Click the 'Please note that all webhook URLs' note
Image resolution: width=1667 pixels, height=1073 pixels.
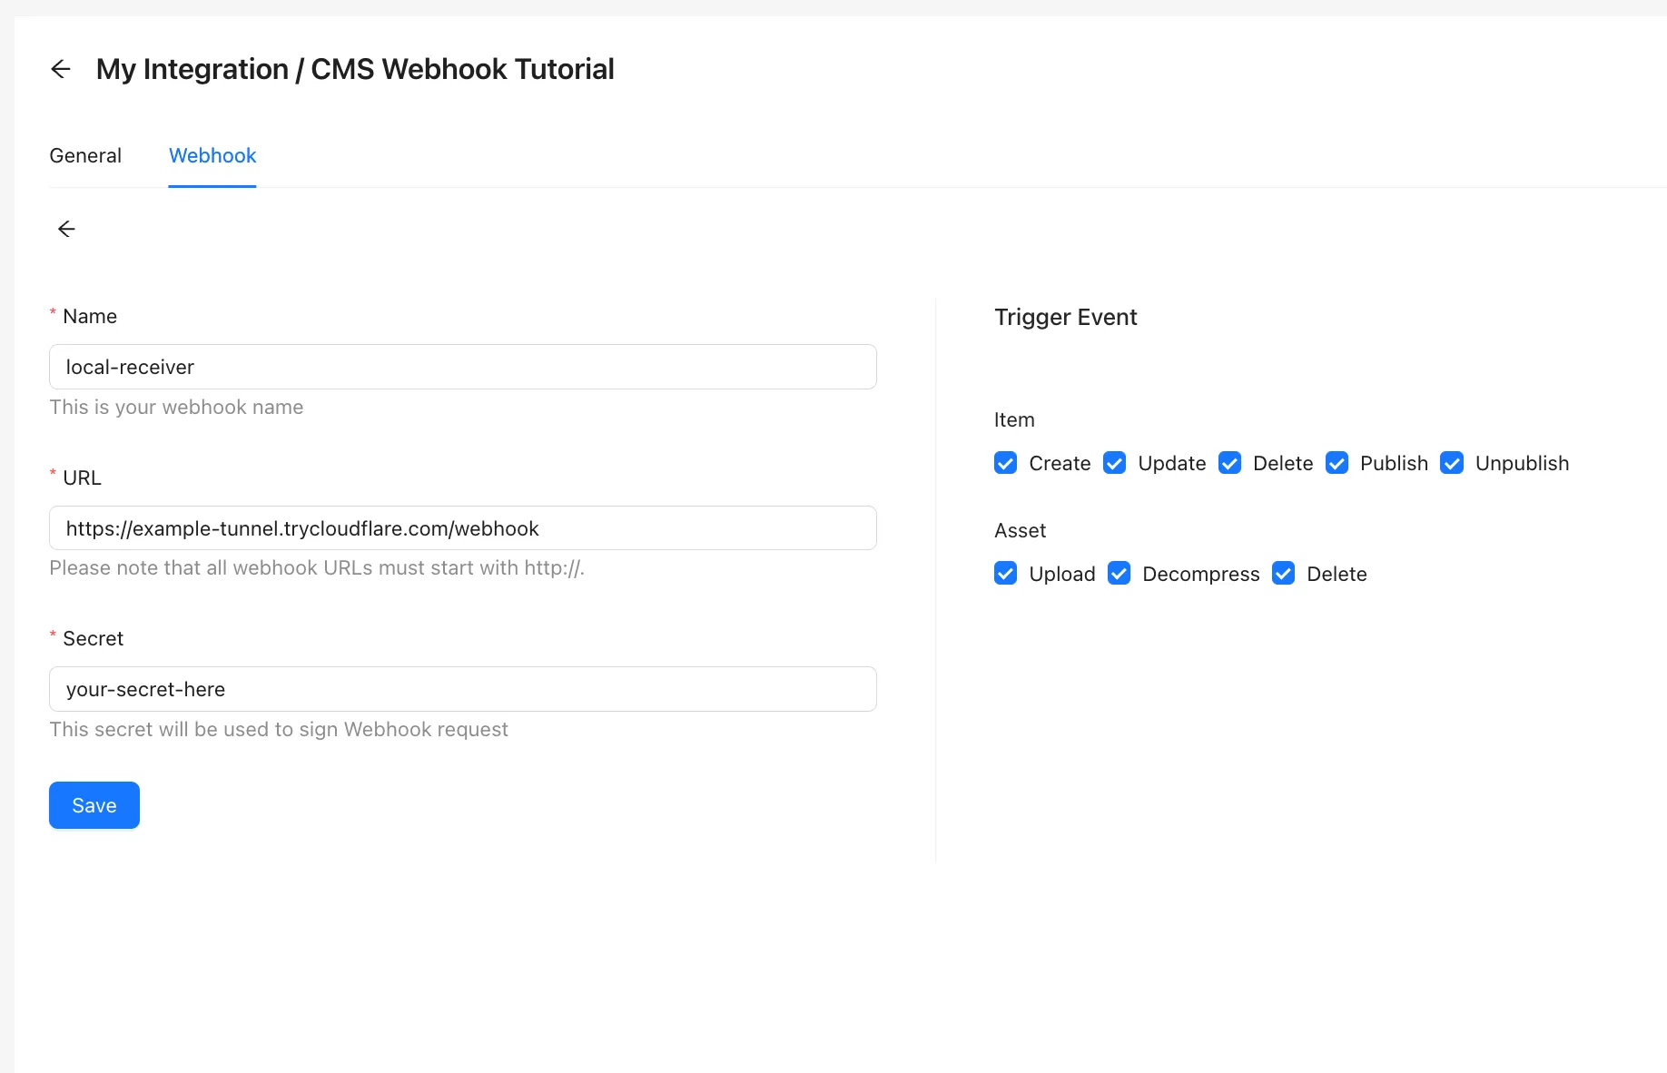coord(317,568)
